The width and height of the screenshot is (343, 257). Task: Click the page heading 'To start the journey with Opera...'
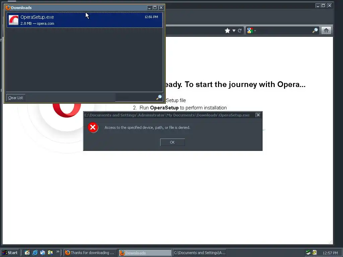245,84
